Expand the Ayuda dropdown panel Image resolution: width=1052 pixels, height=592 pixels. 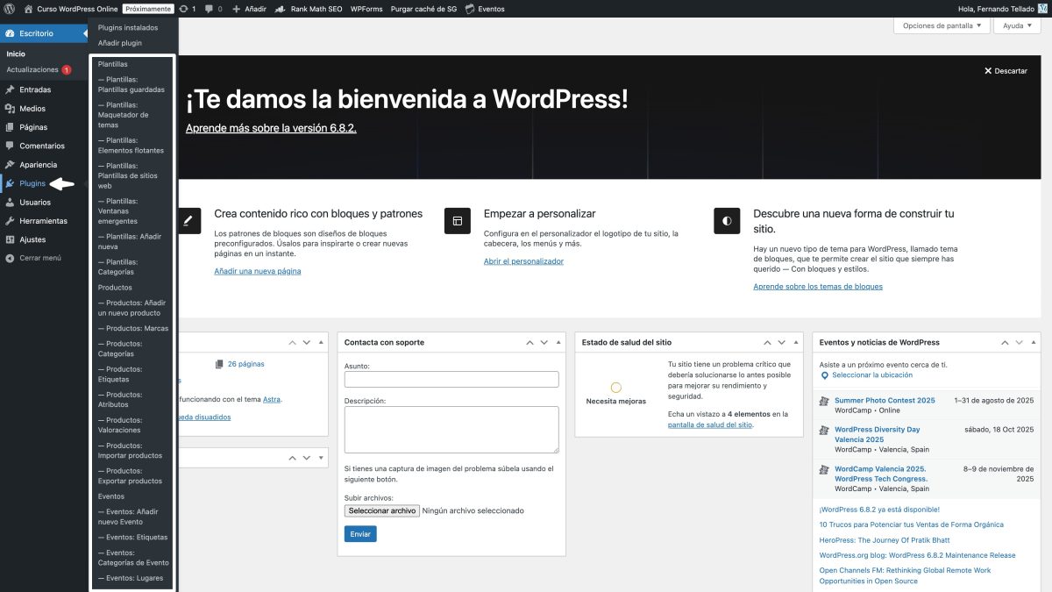point(1016,25)
